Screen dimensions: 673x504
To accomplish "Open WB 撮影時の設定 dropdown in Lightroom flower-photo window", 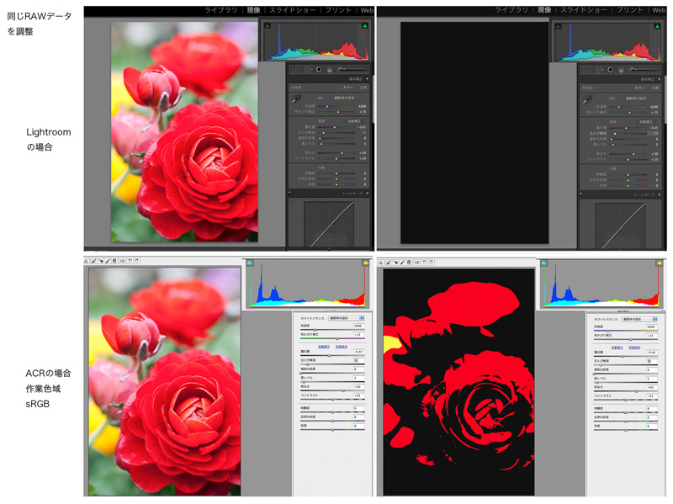I will pos(347,98).
